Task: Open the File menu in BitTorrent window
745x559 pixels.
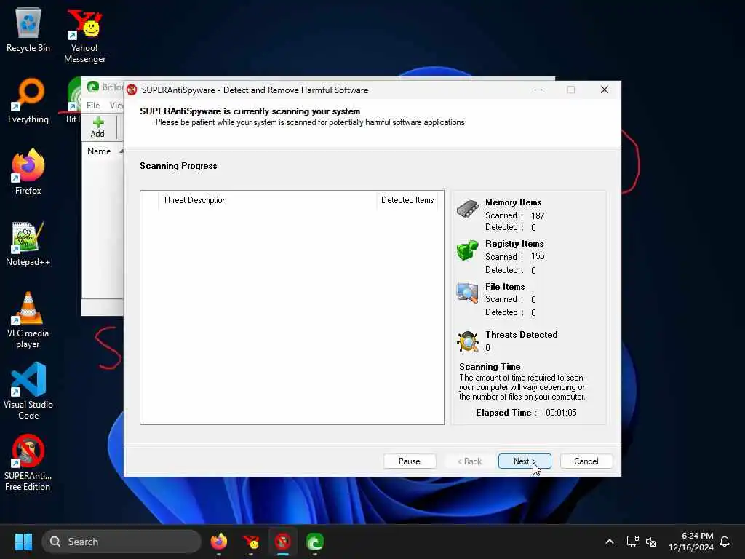Action: point(93,105)
